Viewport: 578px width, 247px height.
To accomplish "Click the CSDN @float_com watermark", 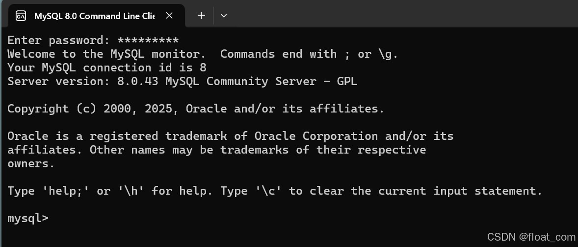I will tap(531, 237).
